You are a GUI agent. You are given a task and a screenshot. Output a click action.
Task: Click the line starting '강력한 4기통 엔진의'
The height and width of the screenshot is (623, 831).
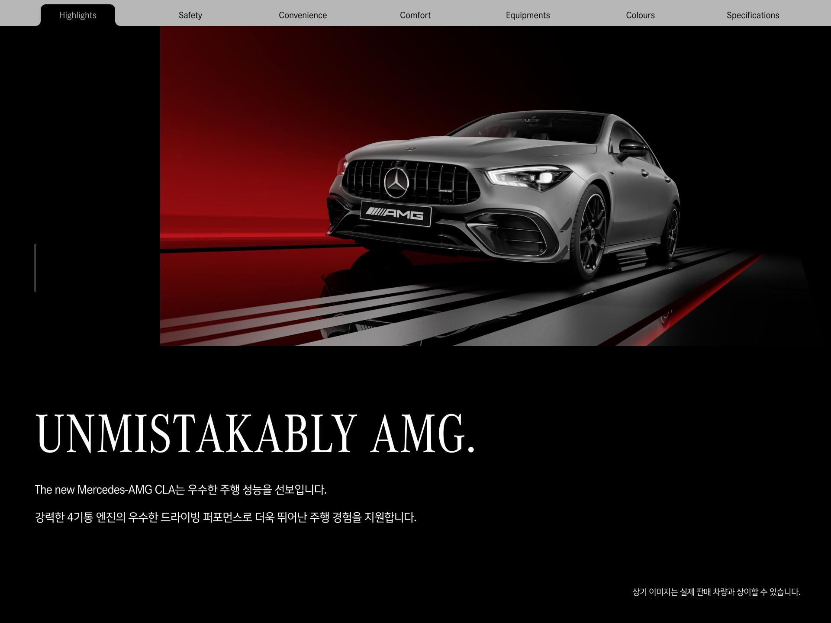pos(225,517)
